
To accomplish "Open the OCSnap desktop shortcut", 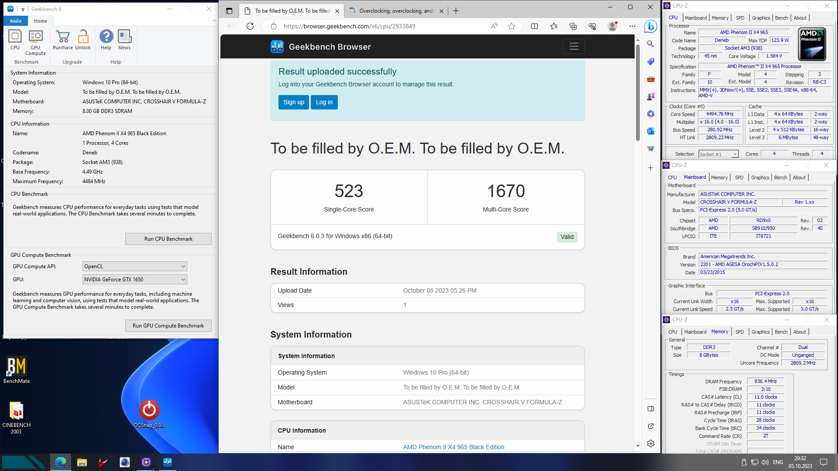I will 149,414.
